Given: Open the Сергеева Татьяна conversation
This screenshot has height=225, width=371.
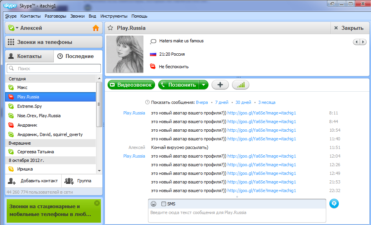Looking at the screenshot, I should [50, 152].
